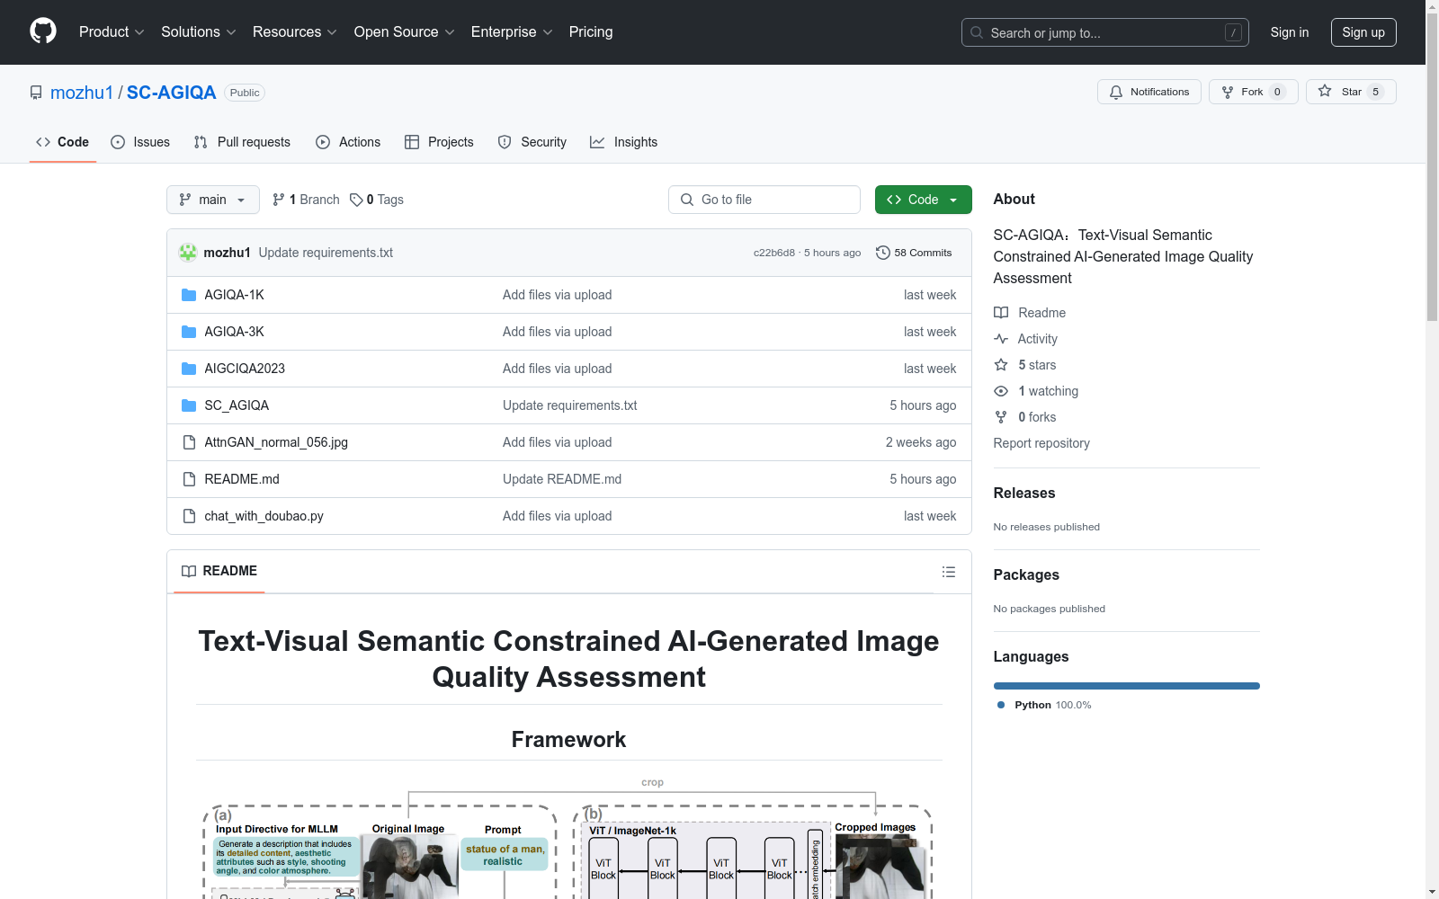Viewport: 1439px width, 899px height.
Task: Open the SC-AGIQA repository link
Action: tap(171, 93)
